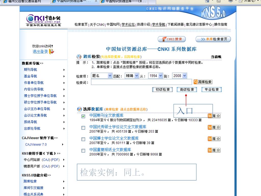Viewport: 261px width, 196px height.
Task: Open 中国期刊全文数据库 link
Action: point(106,115)
